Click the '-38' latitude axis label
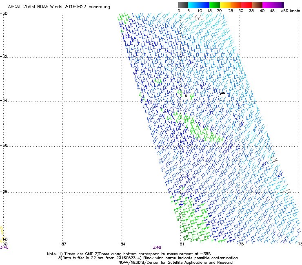 4,192
